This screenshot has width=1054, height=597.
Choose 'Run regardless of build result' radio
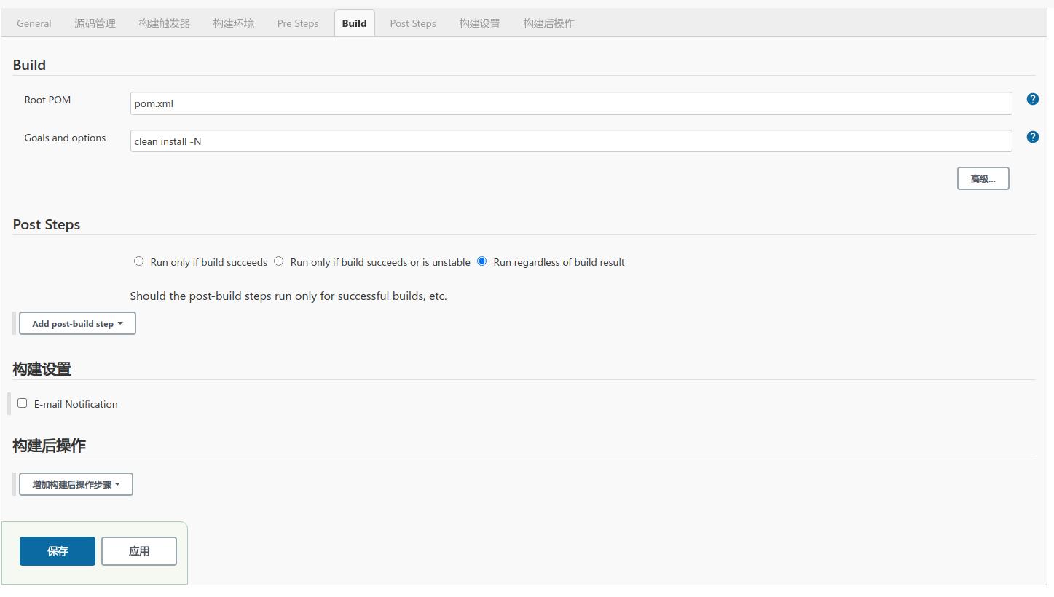[x=481, y=261]
